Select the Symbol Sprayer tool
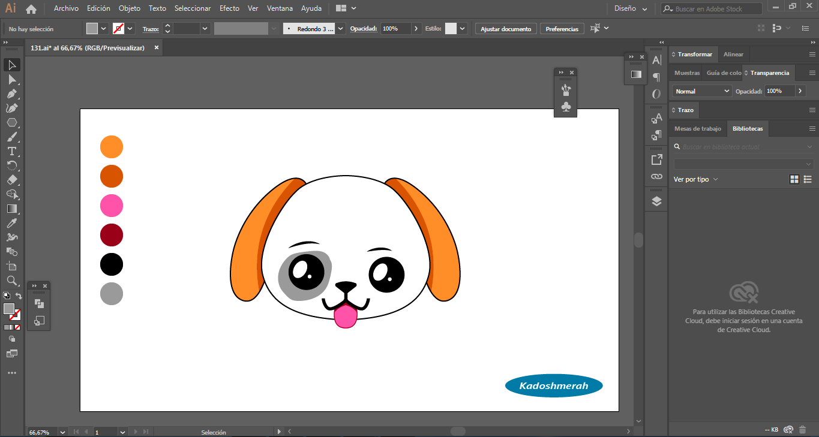819x437 pixels. click(11, 237)
